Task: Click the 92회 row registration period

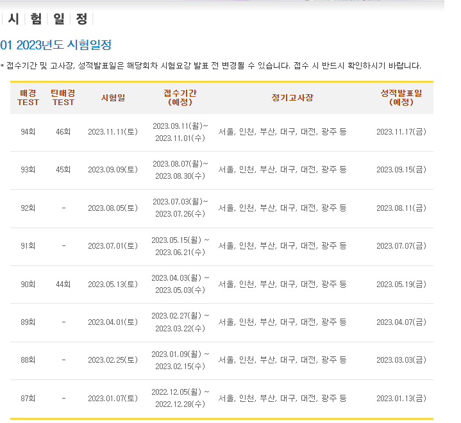Action: [x=180, y=208]
